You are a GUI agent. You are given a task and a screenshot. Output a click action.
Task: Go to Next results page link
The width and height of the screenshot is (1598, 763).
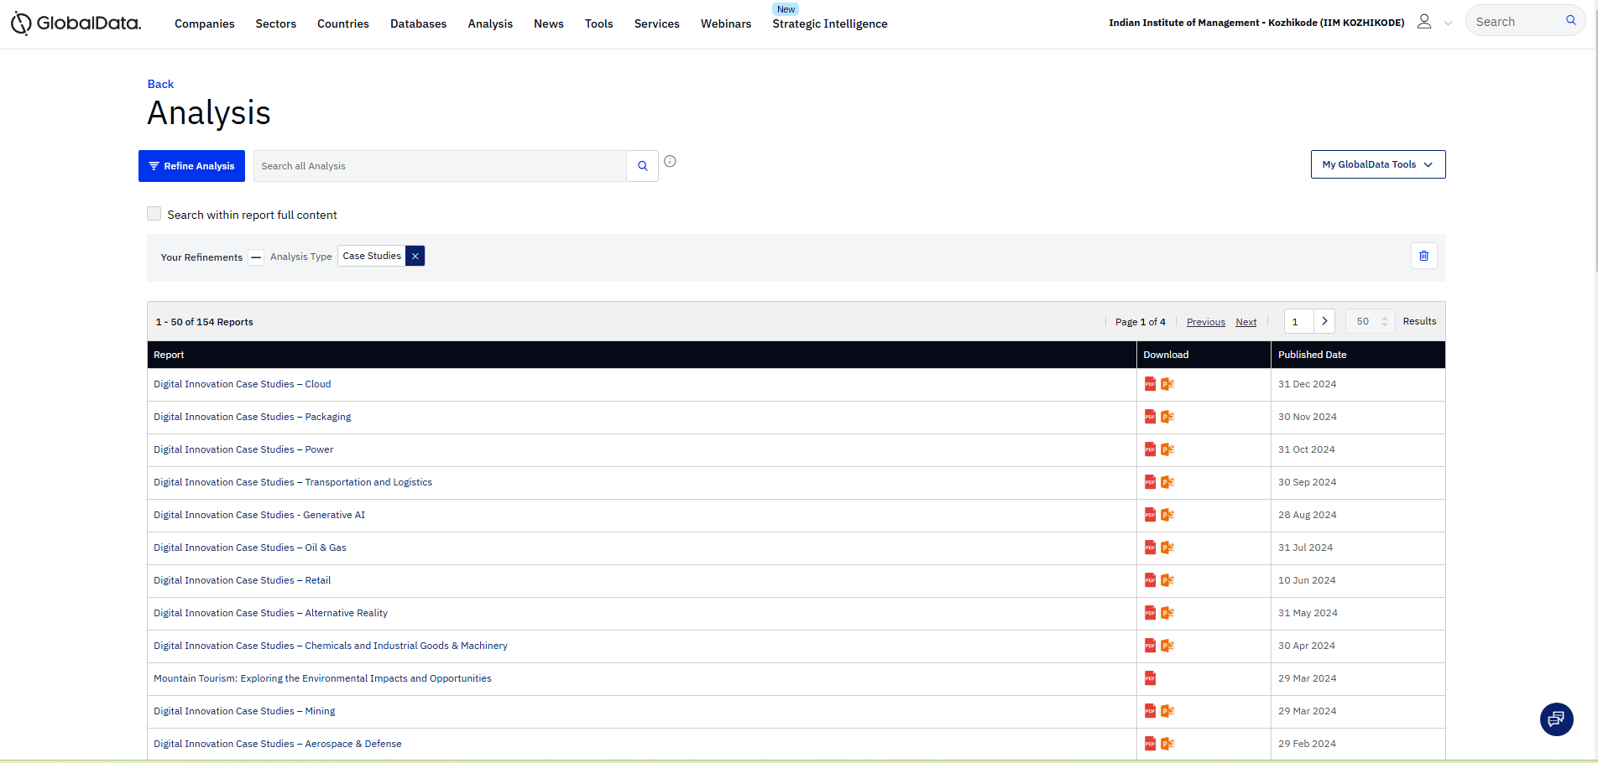coord(1245,322)
